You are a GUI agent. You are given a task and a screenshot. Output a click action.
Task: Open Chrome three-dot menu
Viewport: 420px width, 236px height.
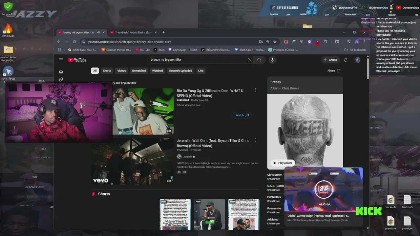pos(364,42)
